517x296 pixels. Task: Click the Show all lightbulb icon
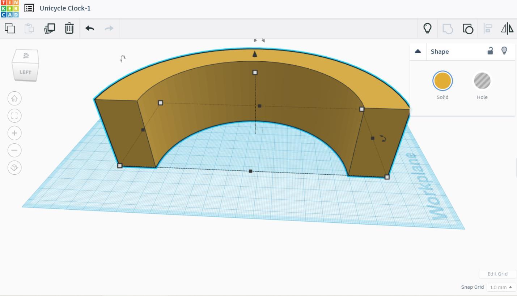428,29
